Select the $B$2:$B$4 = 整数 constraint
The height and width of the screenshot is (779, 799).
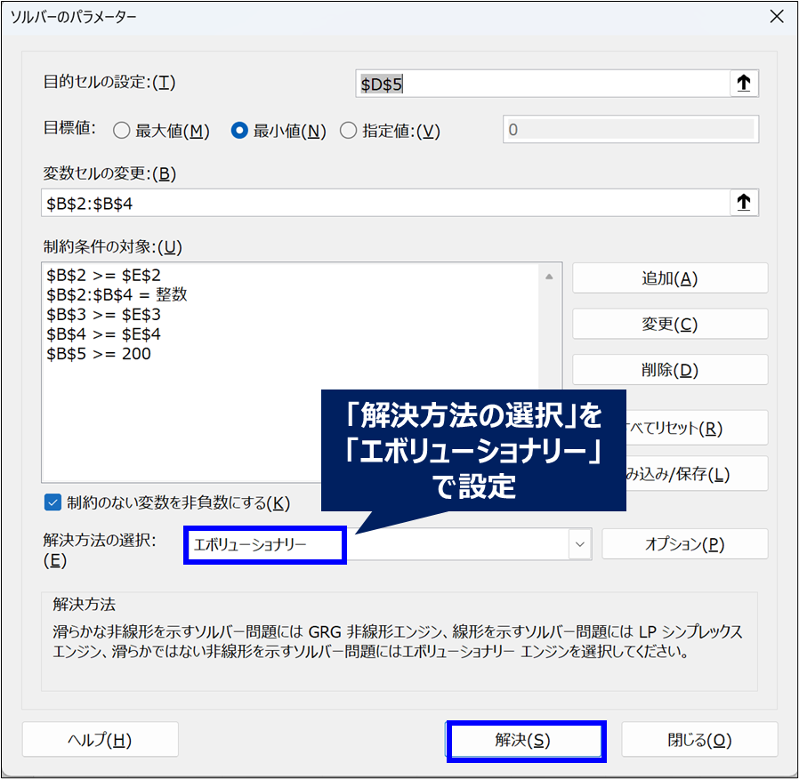[117, 295]
